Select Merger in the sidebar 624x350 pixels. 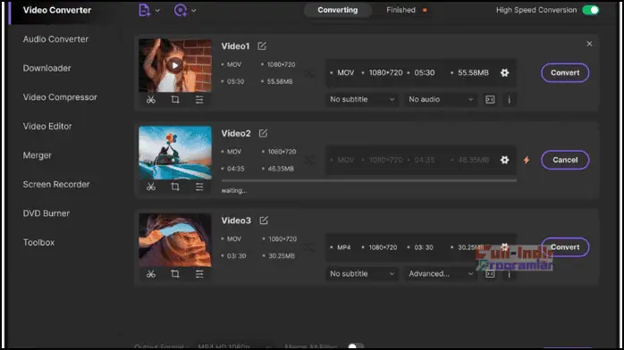(x=37, y=155)
